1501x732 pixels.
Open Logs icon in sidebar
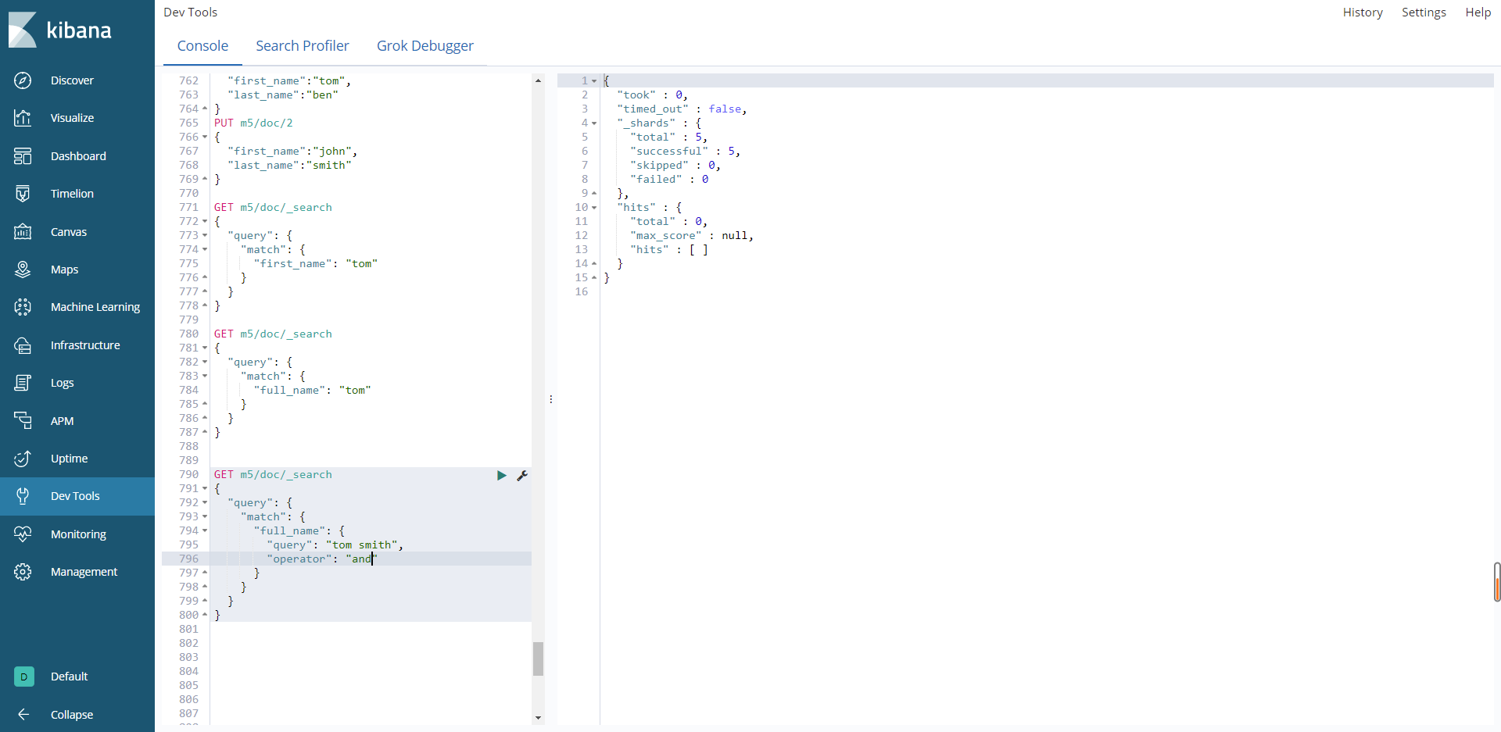(x=23, y=383)
